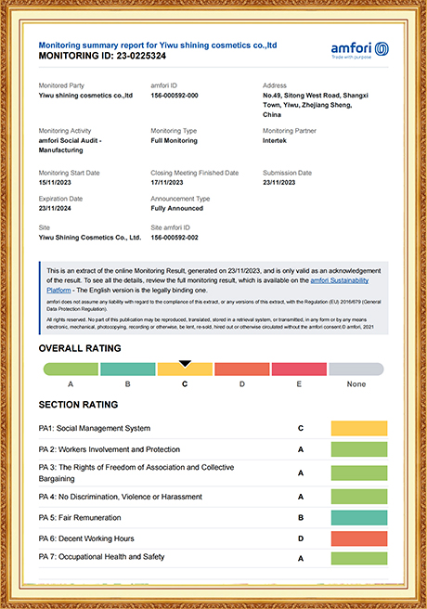Click the orange swatch for PA 6 Decent Working Hours
Image resolution: width=427 pixels, height=609 pixels.
(x=359, y=538)
